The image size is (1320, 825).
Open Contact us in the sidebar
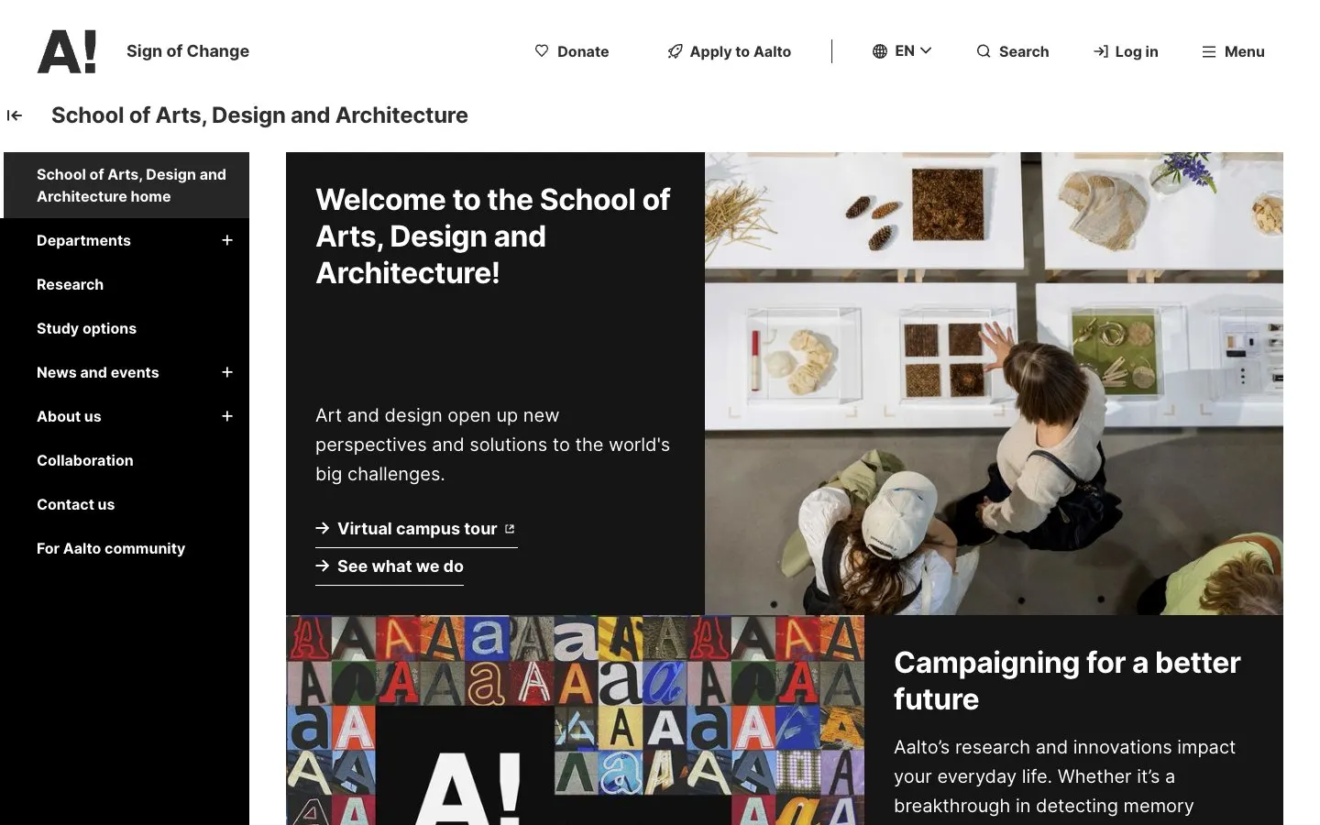76,504
